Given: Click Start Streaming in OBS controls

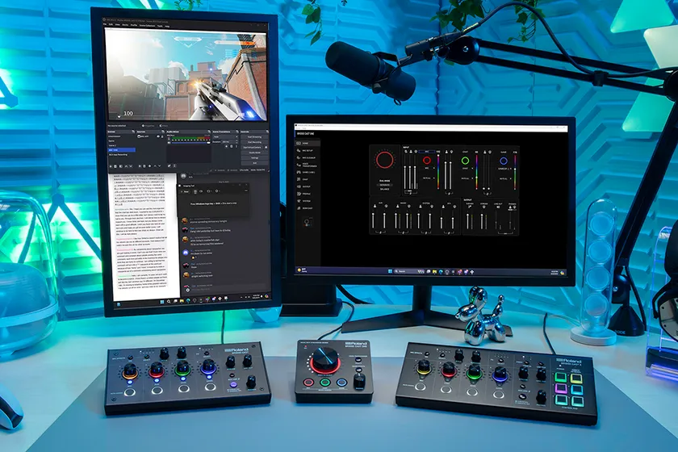Looking at the screenshot, I should point(253,138).
